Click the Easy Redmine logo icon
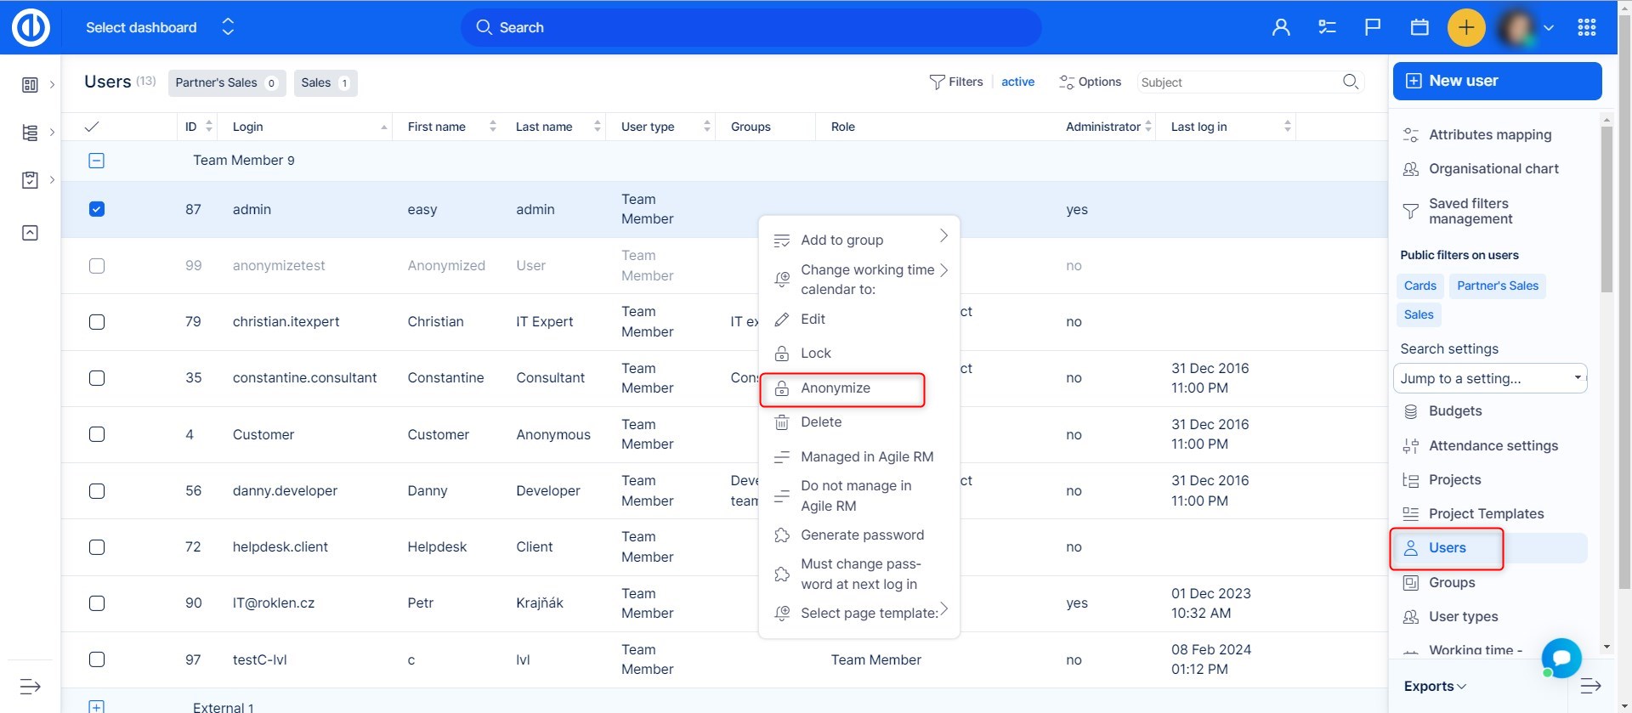The image size is (1632, 713). coord(31,27)
